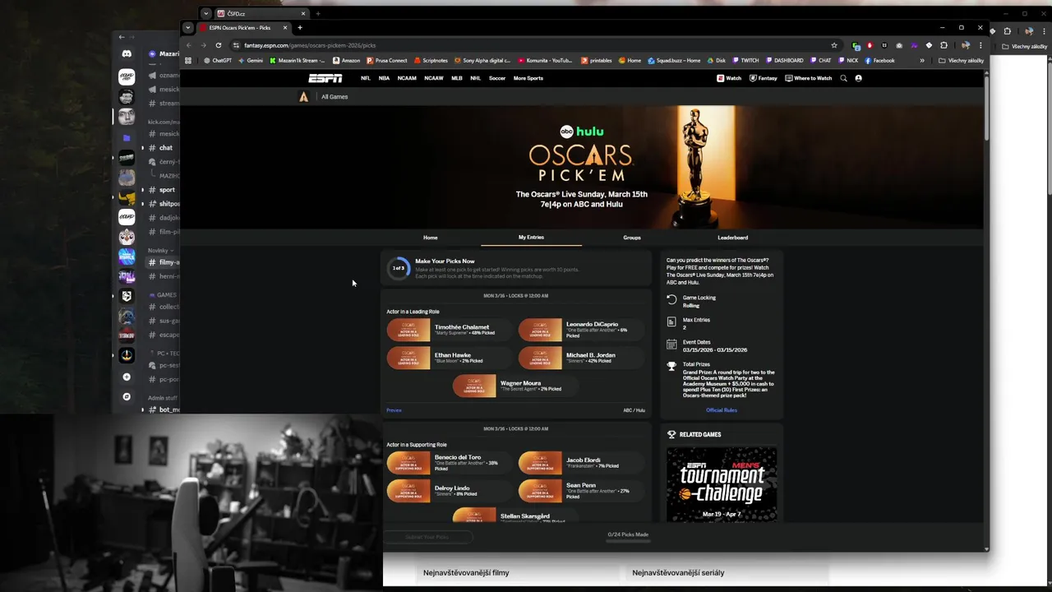
Task: Click the Oscars Pick'em game logo beside All Games
Action: tap(303, 96)
